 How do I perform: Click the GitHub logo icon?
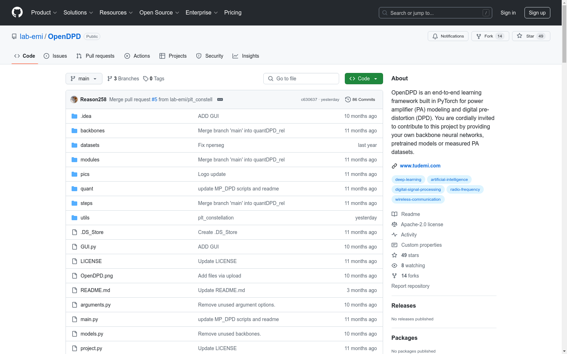(17, 12)
